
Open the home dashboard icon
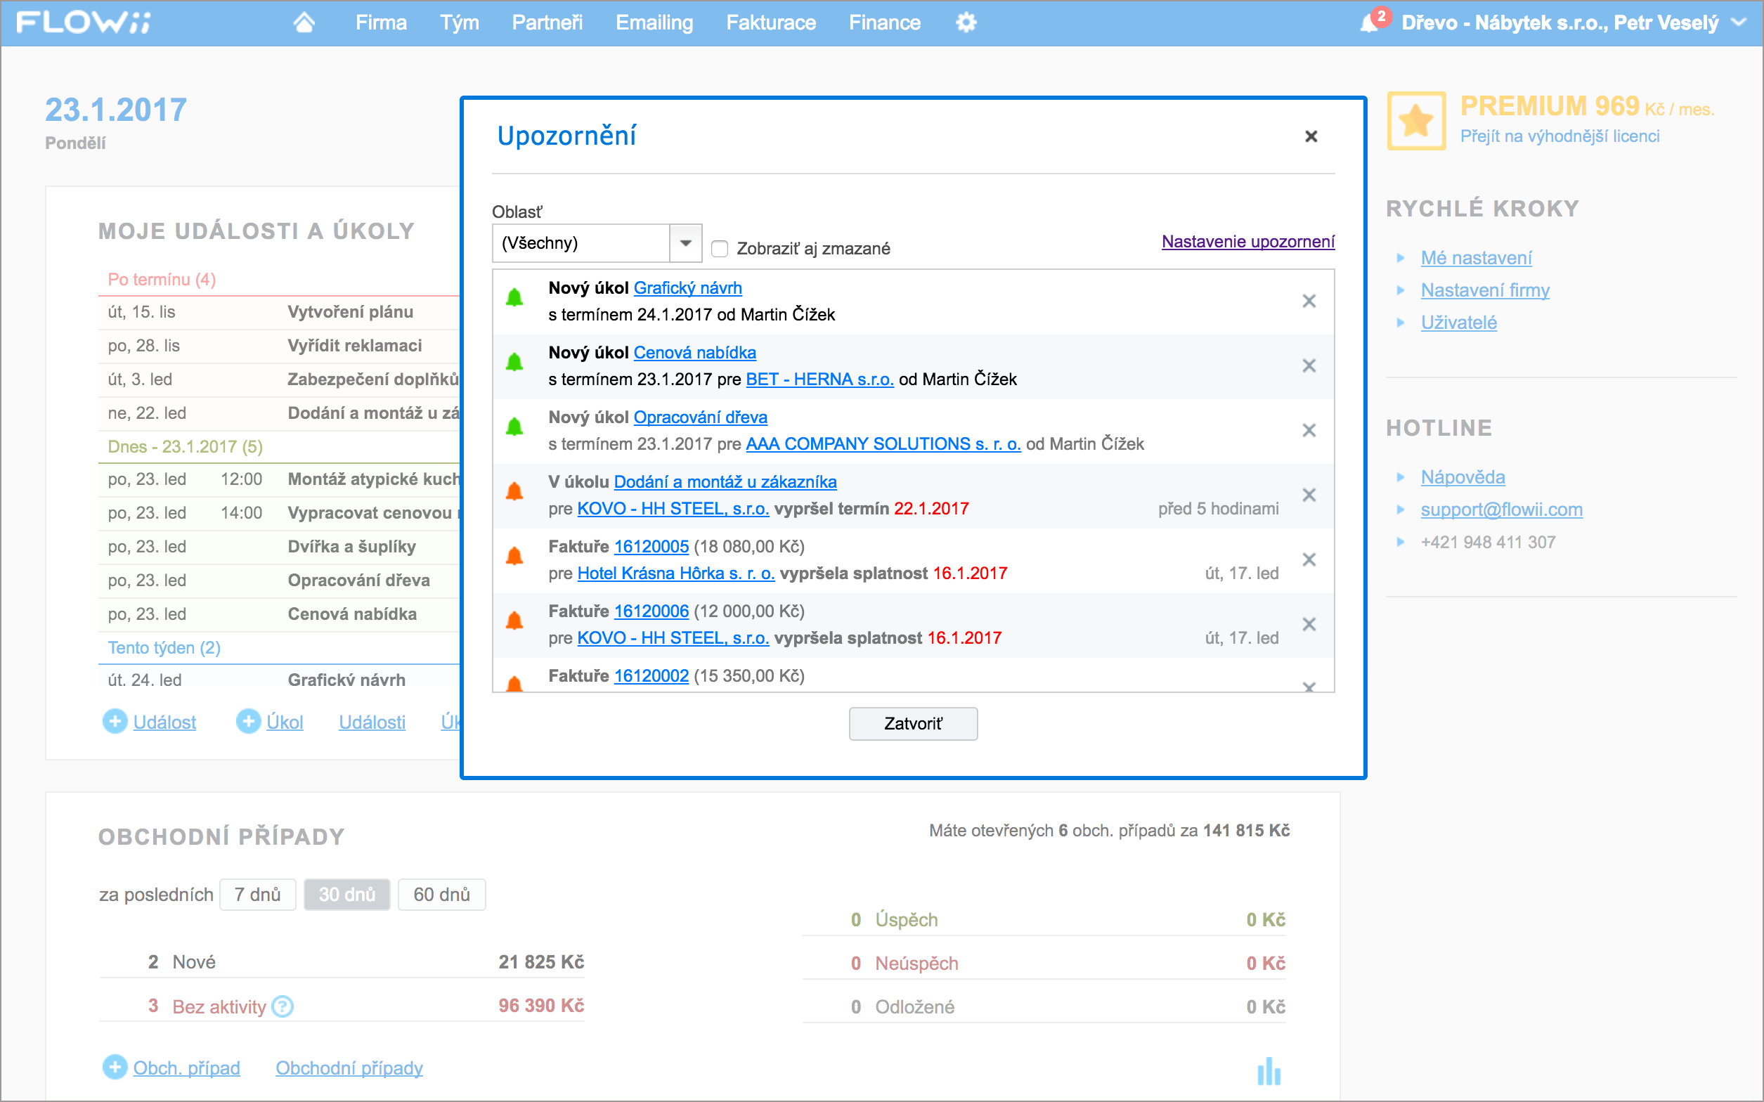point(304,22)
